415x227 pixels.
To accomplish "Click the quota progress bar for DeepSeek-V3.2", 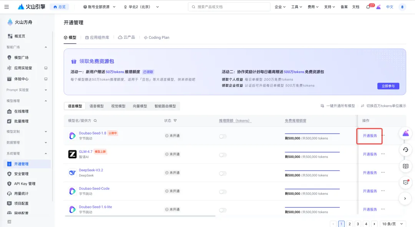I will coord(312,171).
